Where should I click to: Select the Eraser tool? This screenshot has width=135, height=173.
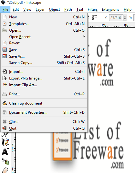(5, 170)
